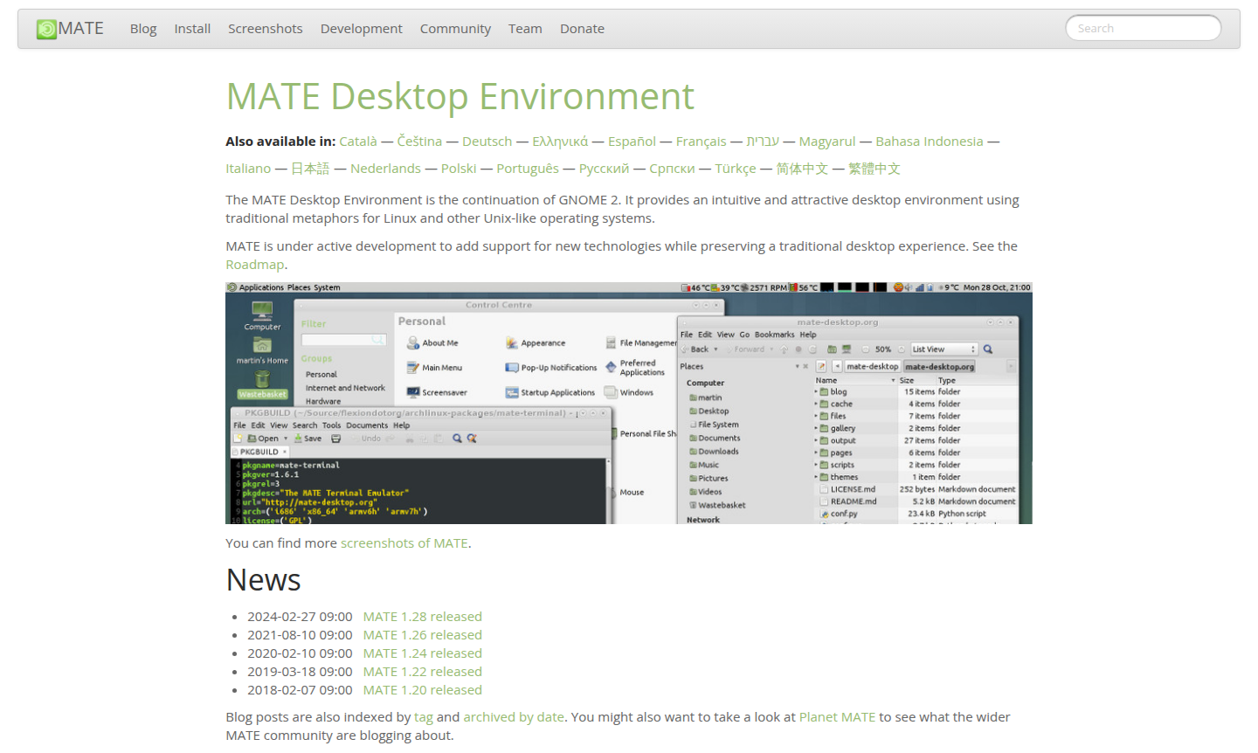The image size is (1258, 753).
Task: Browse blog posts archived by date
Action: [x=513, y=717]
